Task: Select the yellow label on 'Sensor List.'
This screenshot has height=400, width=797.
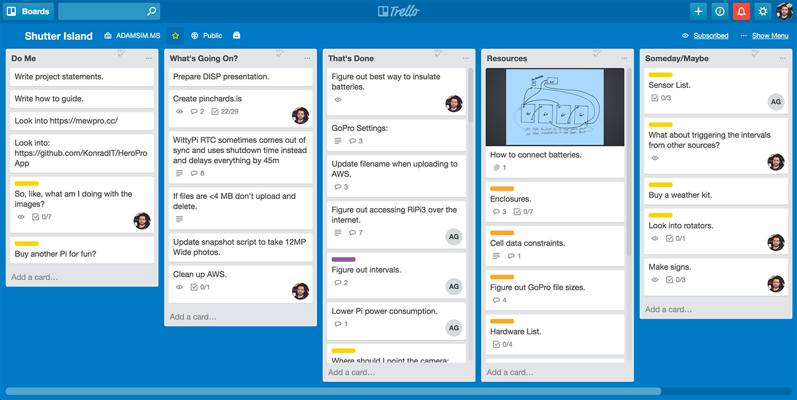Action: coord(661,75)
